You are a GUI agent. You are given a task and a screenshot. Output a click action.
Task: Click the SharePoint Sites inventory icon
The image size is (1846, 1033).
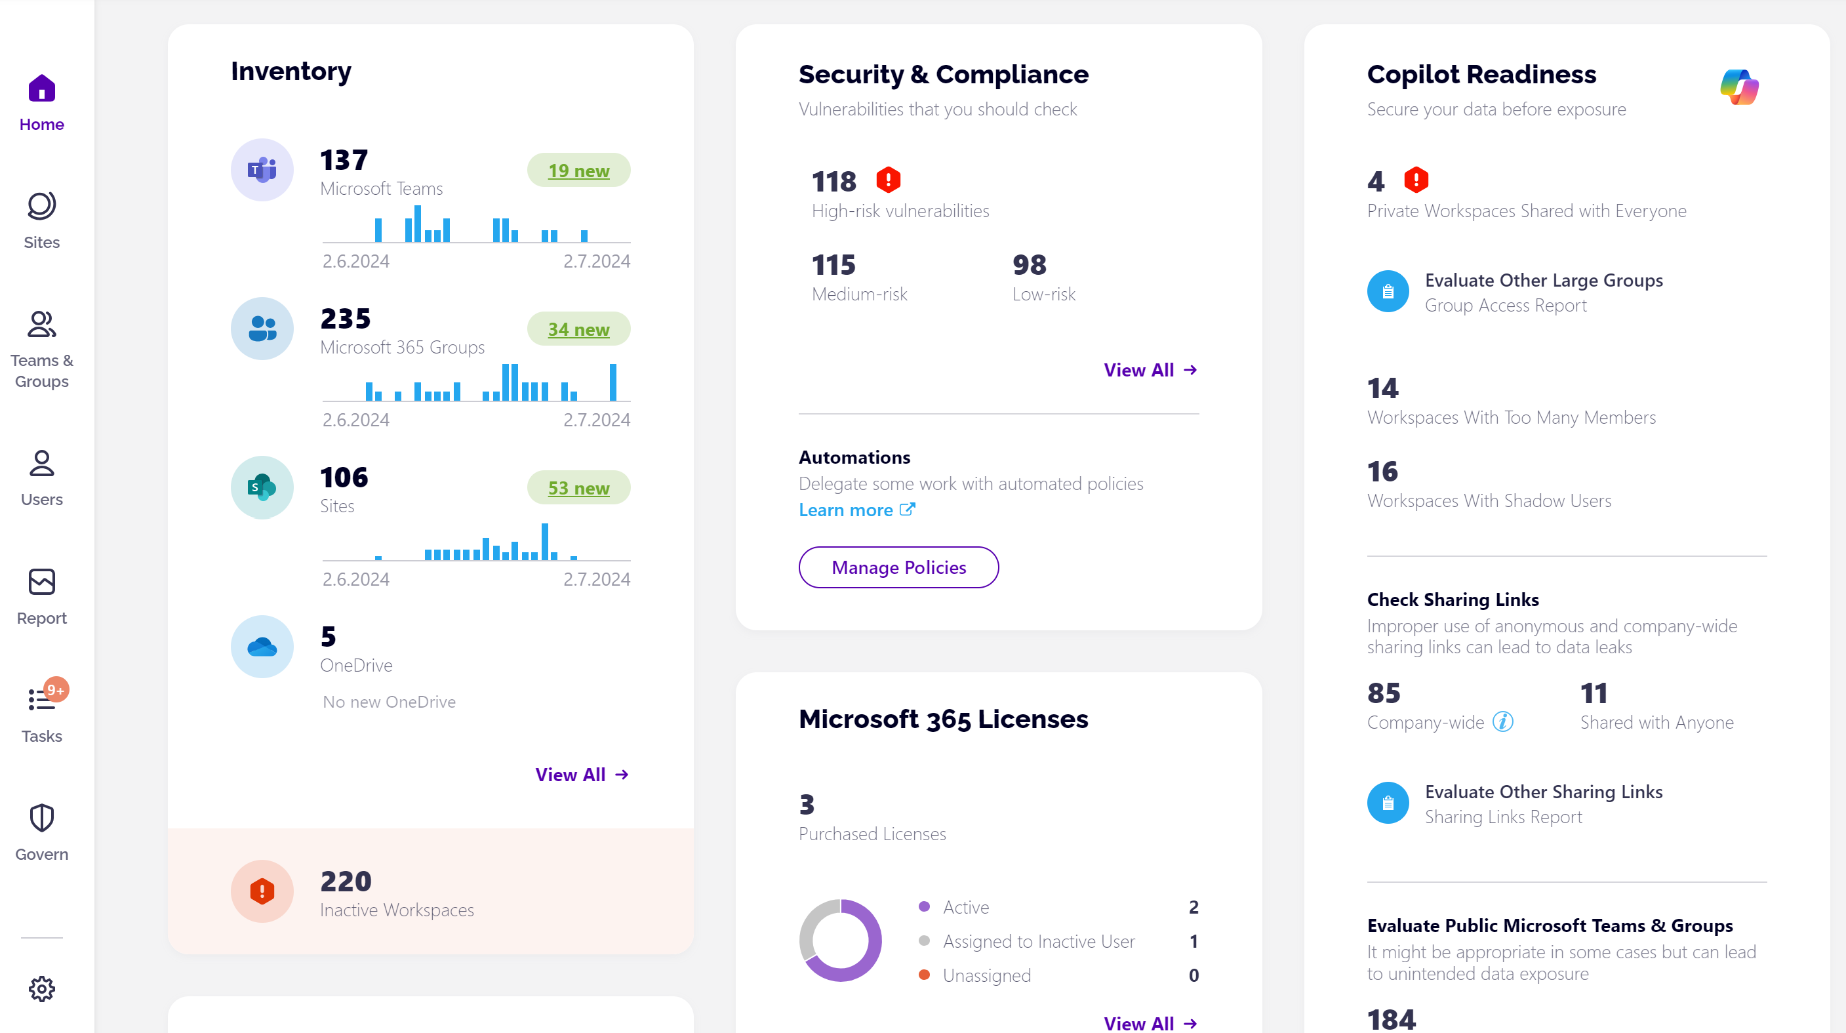pos(262,487)
